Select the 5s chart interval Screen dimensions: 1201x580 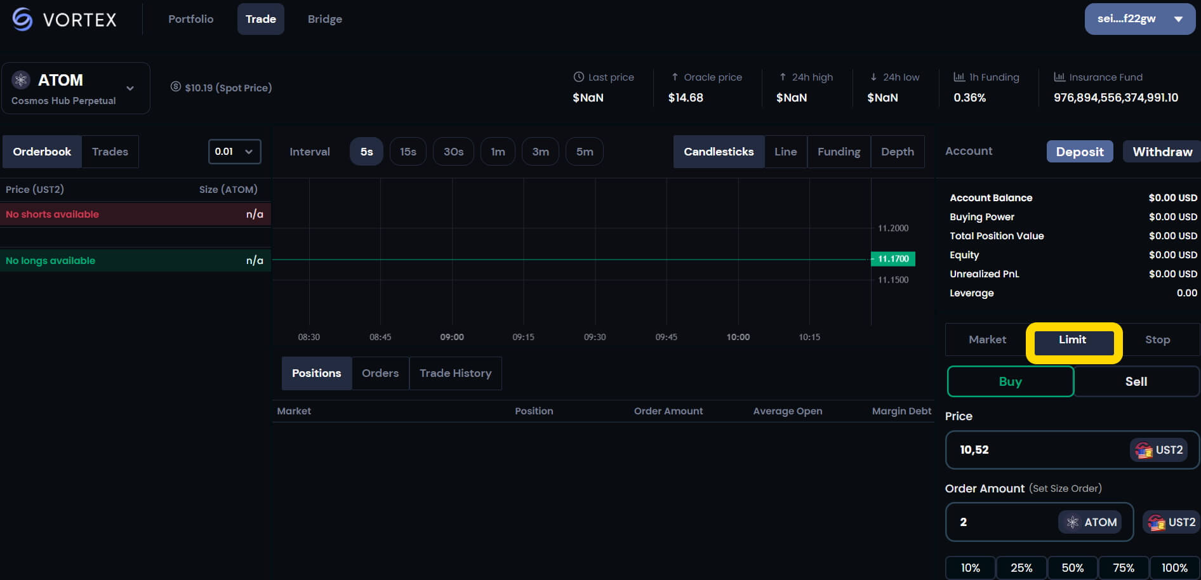coord(366,152)
